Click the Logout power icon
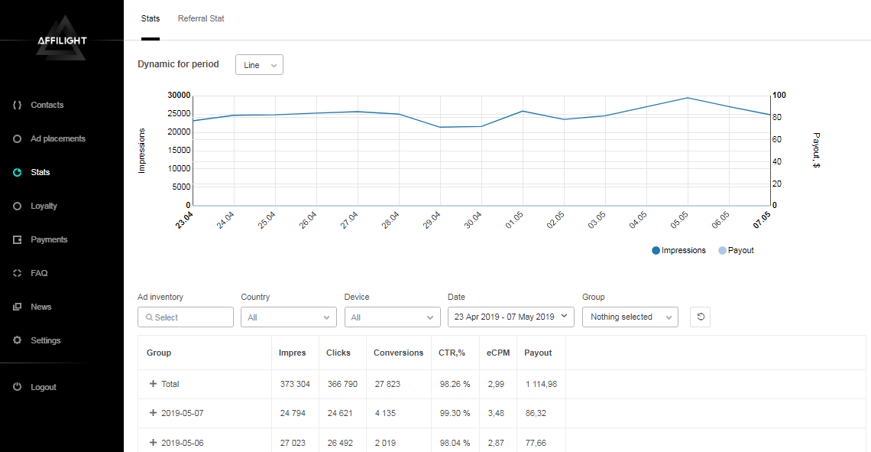 click(x=17, y=387)
